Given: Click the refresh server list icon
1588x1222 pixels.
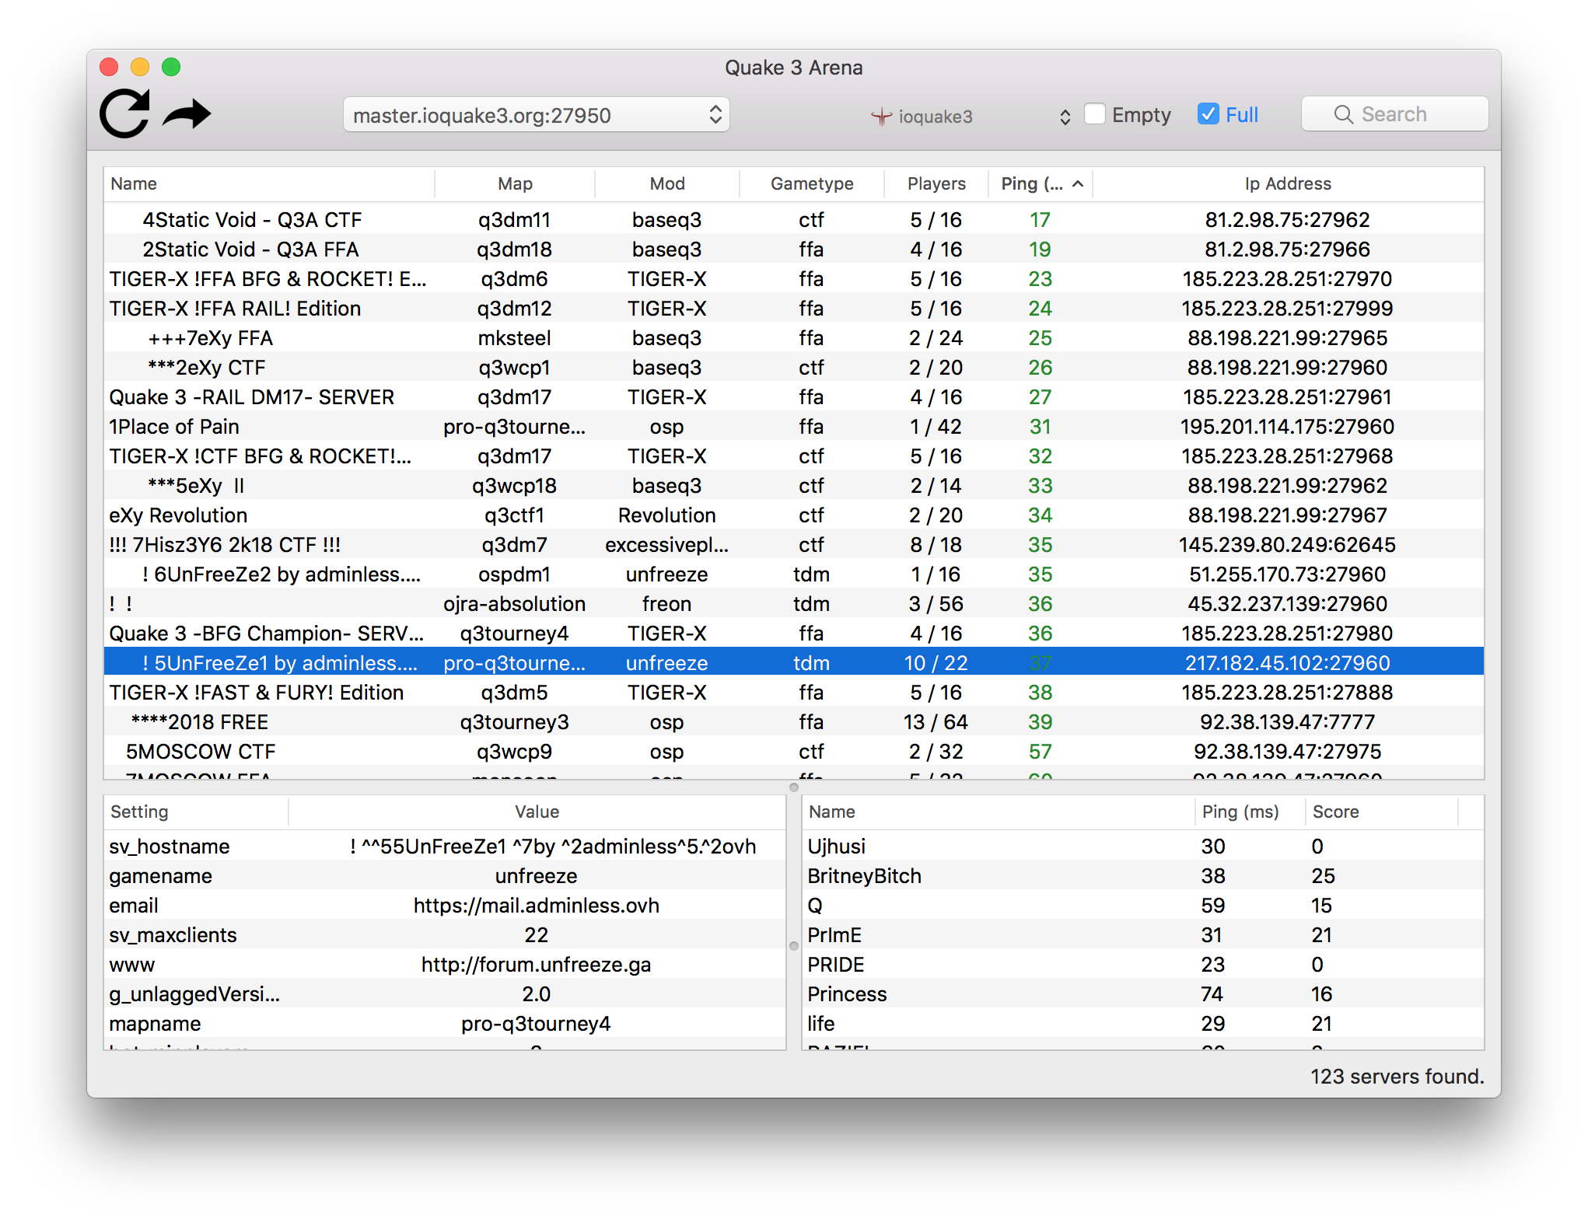Looking at the screenshot, I should 124,114.
